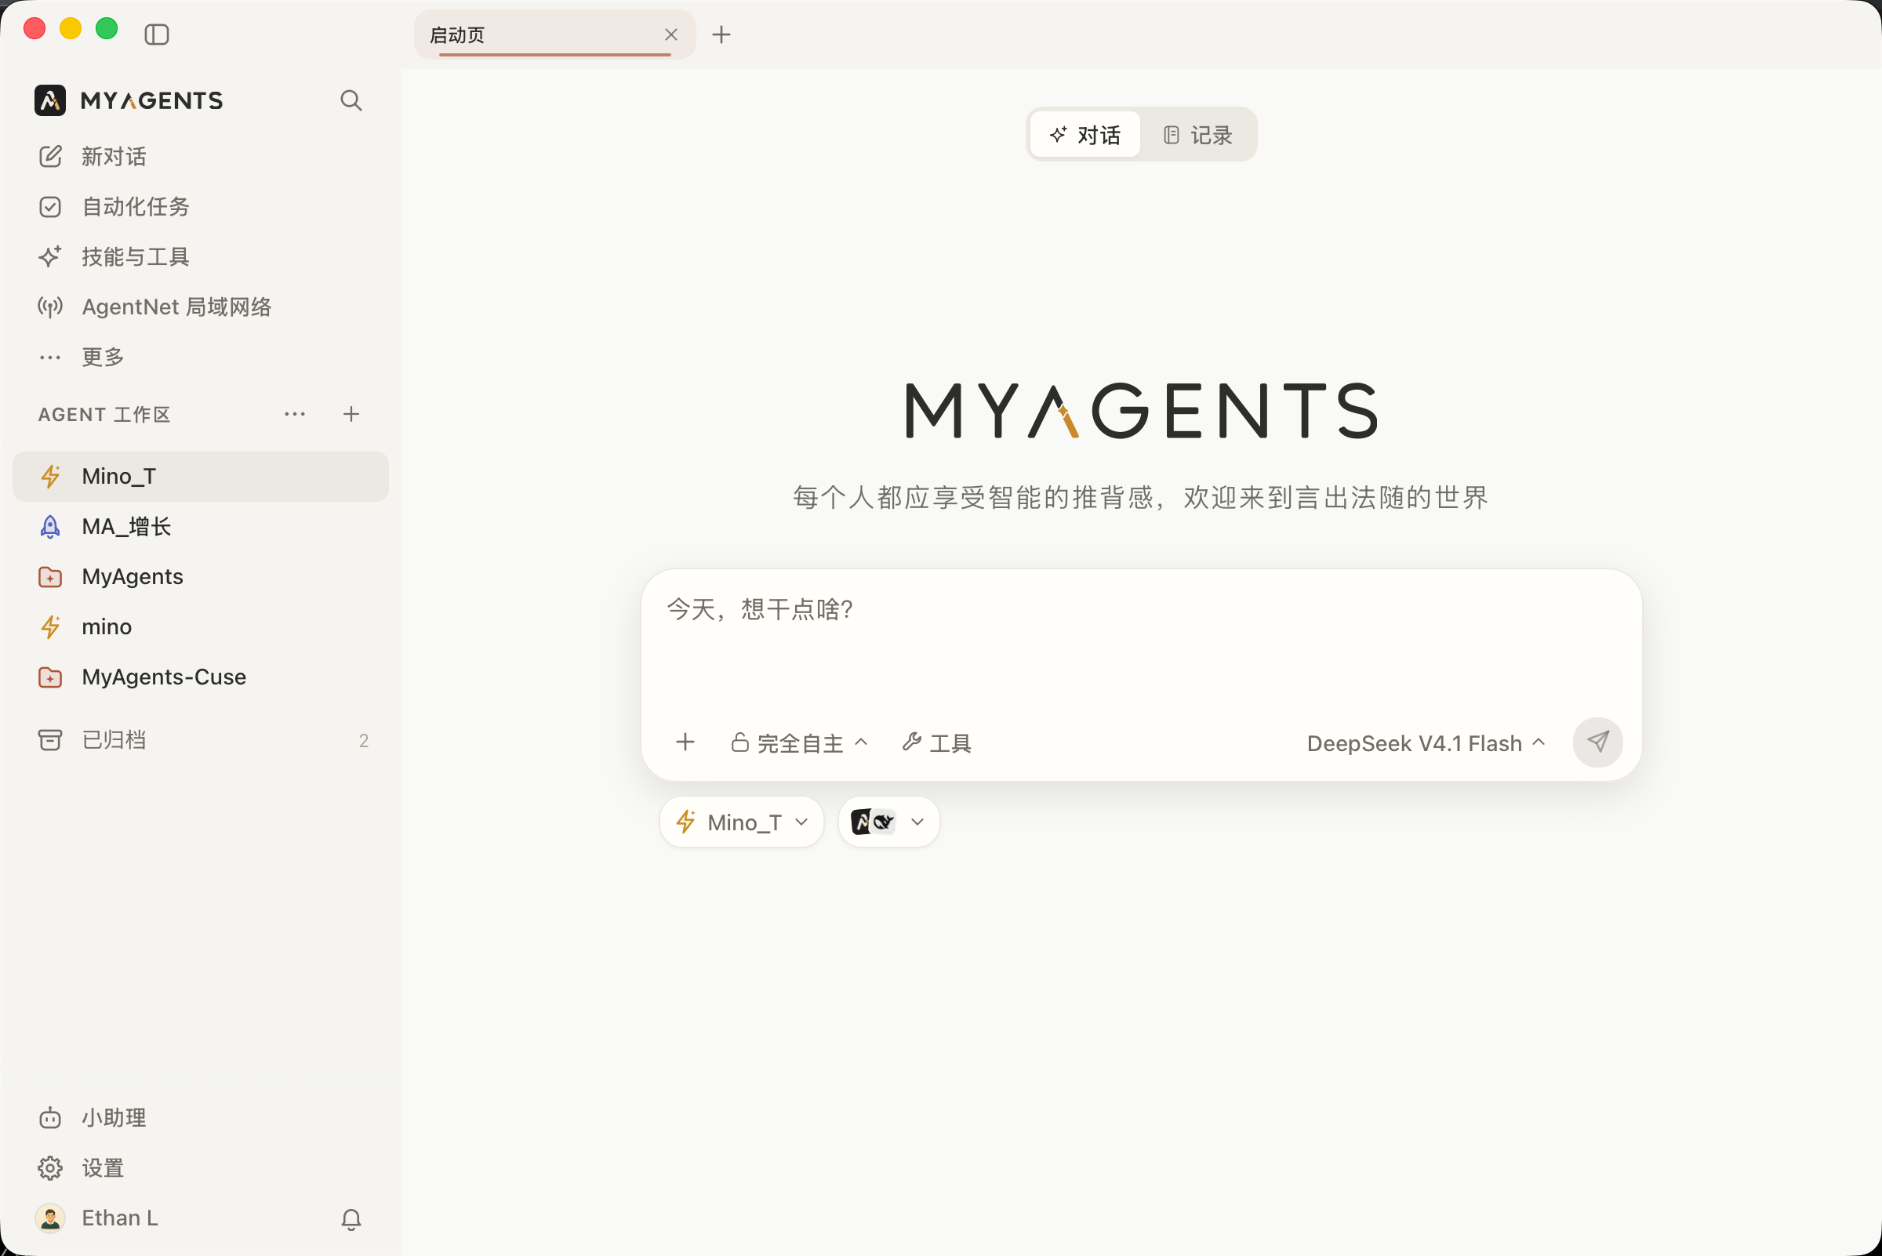Open DeepSeek V4.1 Flash model dropdown

coord(1426,743)
